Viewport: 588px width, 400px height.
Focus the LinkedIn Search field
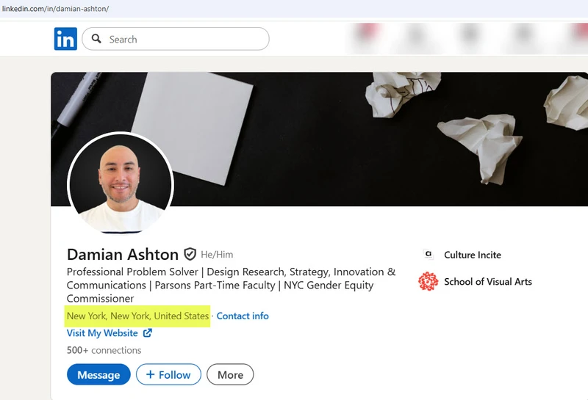184,39
